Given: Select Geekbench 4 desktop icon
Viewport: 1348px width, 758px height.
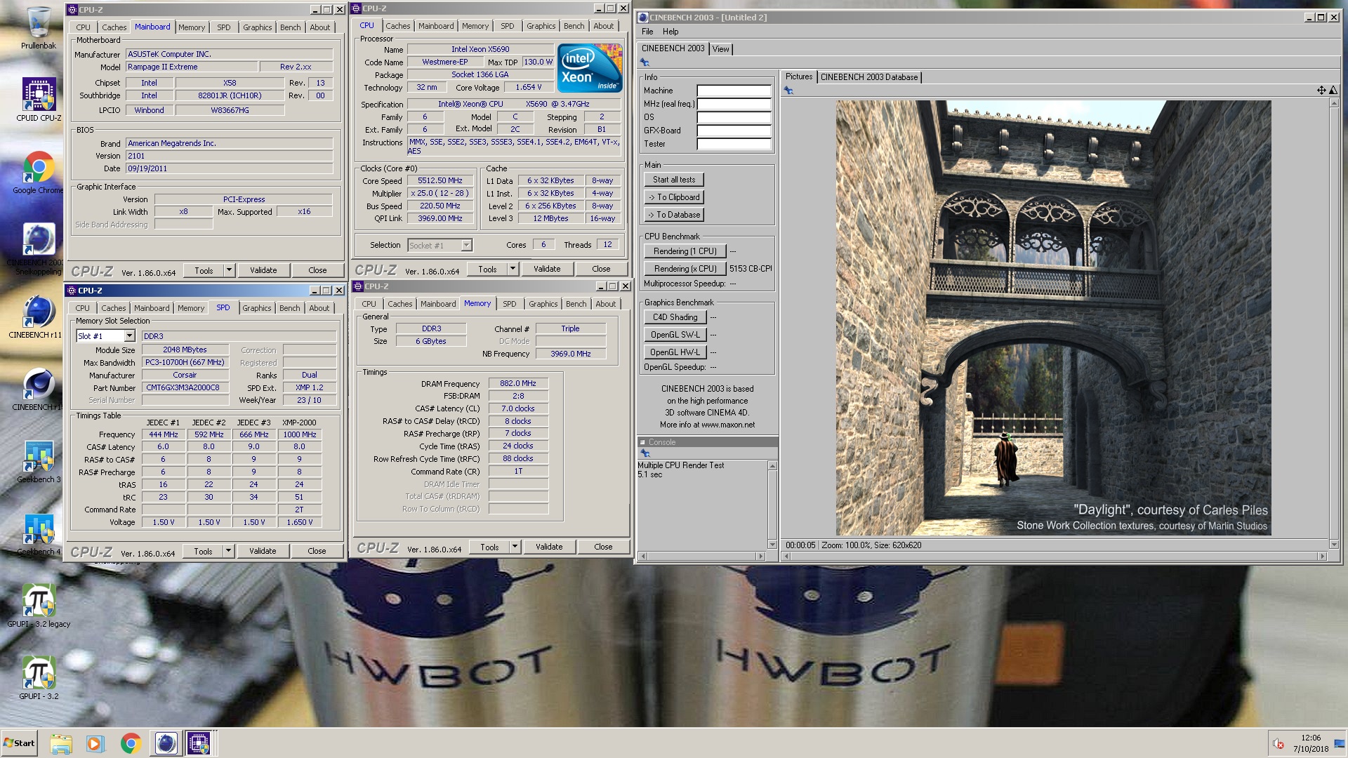Looking at the screenshot, I should (x=39, y=534).
